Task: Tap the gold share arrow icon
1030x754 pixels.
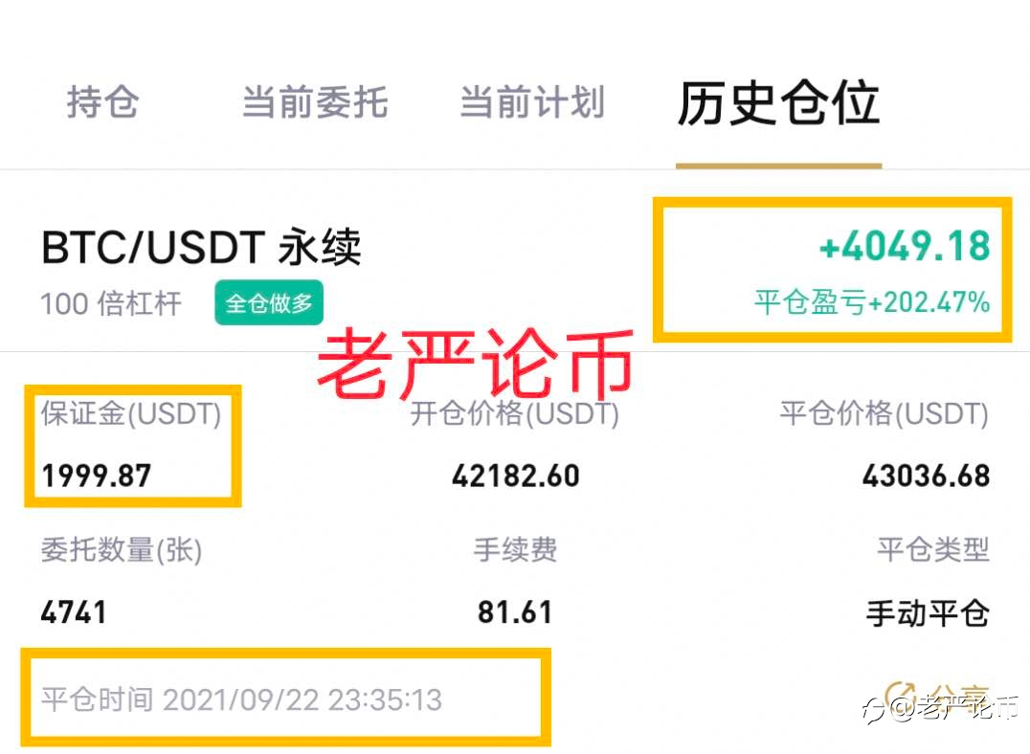Action: (901, 695)
